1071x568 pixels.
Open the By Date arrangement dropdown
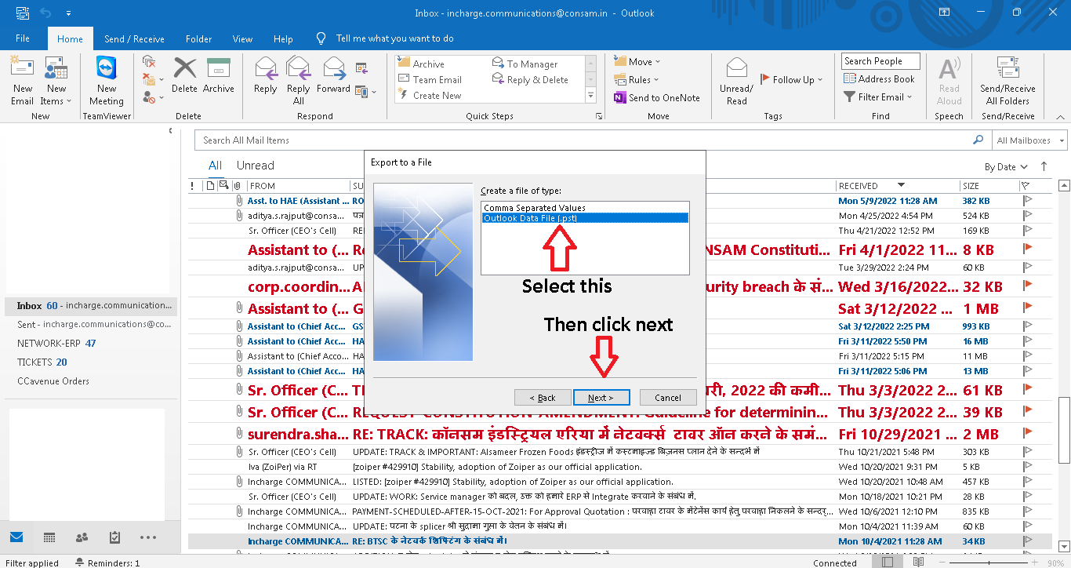[x=1006, y=167]
